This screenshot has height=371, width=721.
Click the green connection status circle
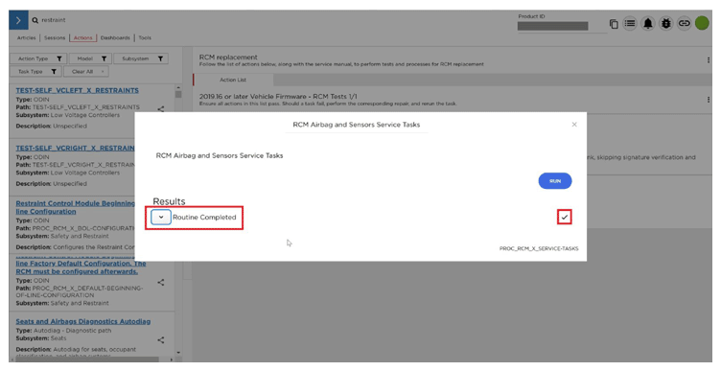702,23
